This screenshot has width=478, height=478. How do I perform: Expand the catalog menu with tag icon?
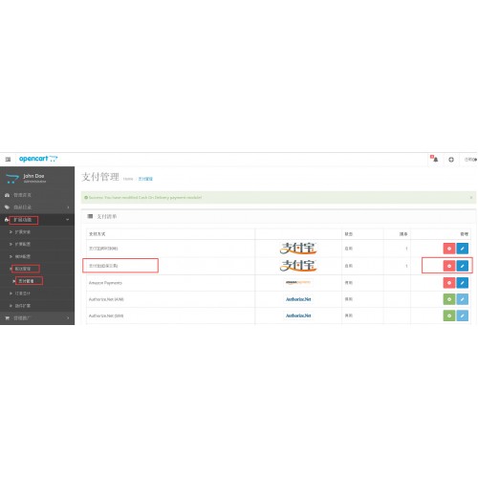tap(37, 207)
